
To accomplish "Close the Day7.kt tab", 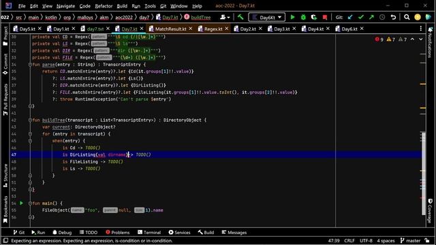I will tap(142, 29).
